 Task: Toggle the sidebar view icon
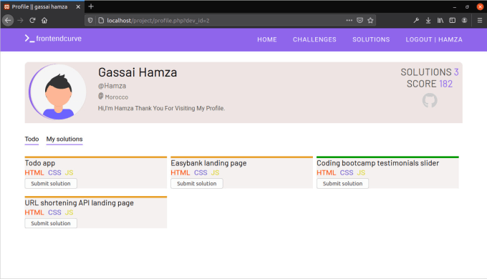point(452,21)
